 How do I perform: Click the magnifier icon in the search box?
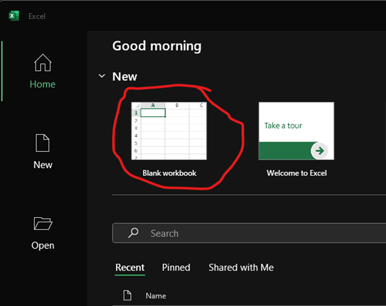coord(133,233)
